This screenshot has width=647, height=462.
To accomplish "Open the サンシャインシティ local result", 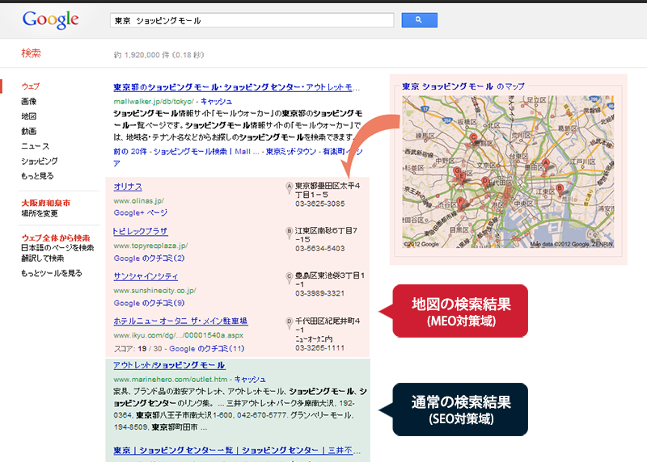I will point(146,276).
